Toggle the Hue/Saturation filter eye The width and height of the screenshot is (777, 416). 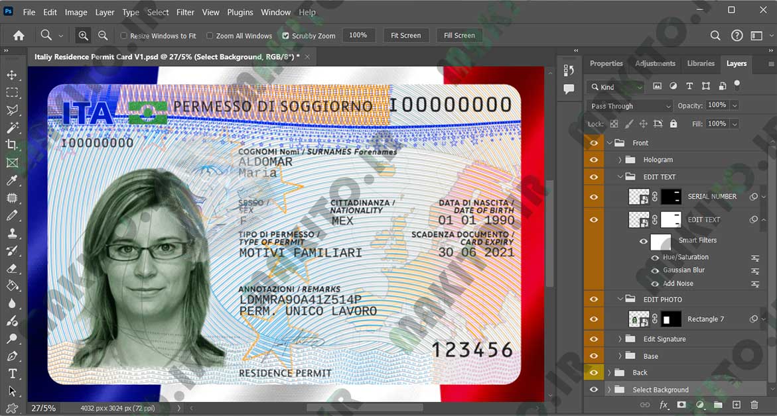click(x=655, y=258)
